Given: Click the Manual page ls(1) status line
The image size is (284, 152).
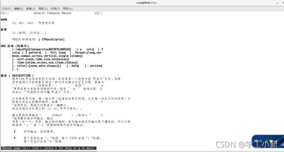Looking at the screenshot, I should (48, 148).
